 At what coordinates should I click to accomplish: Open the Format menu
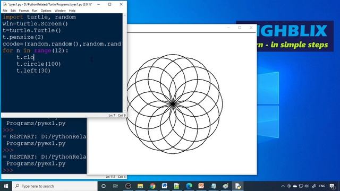23,11
